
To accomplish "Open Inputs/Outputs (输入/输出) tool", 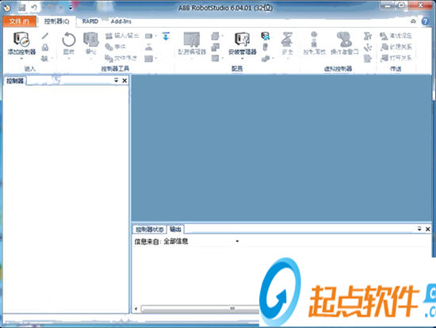I will coord(122,36).
